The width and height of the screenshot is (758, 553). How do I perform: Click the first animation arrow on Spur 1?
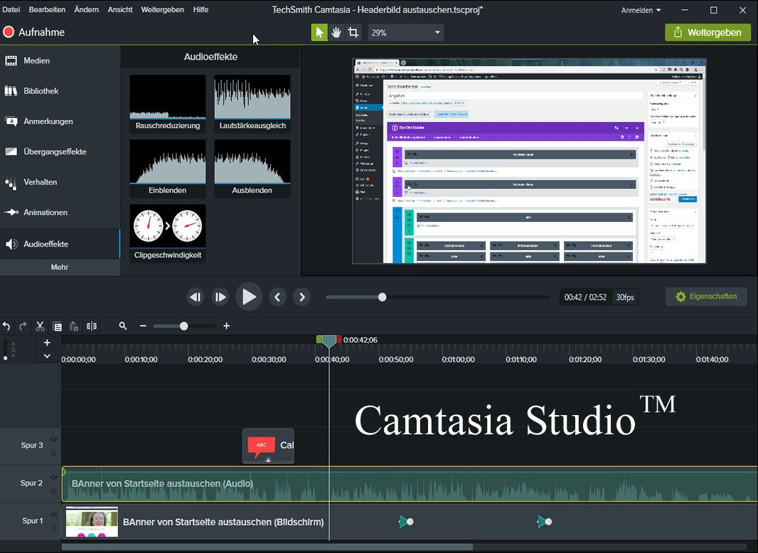coord(405,522)
